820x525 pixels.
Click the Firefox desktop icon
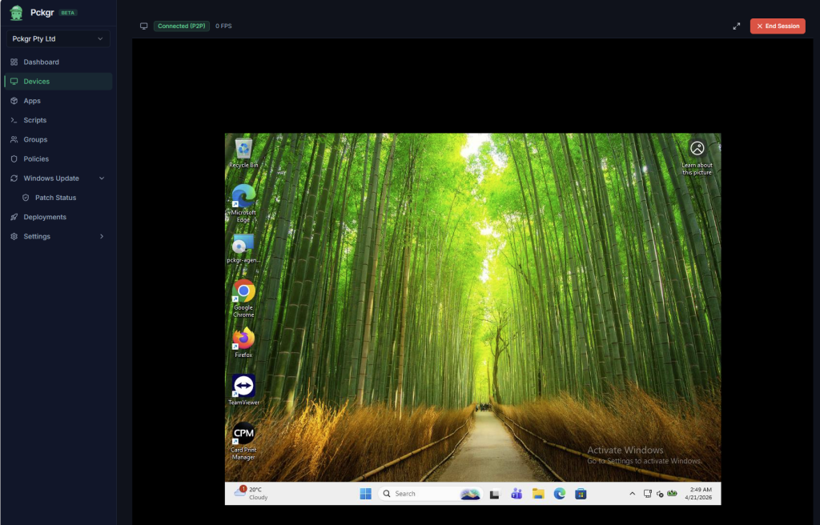(243, 340)
